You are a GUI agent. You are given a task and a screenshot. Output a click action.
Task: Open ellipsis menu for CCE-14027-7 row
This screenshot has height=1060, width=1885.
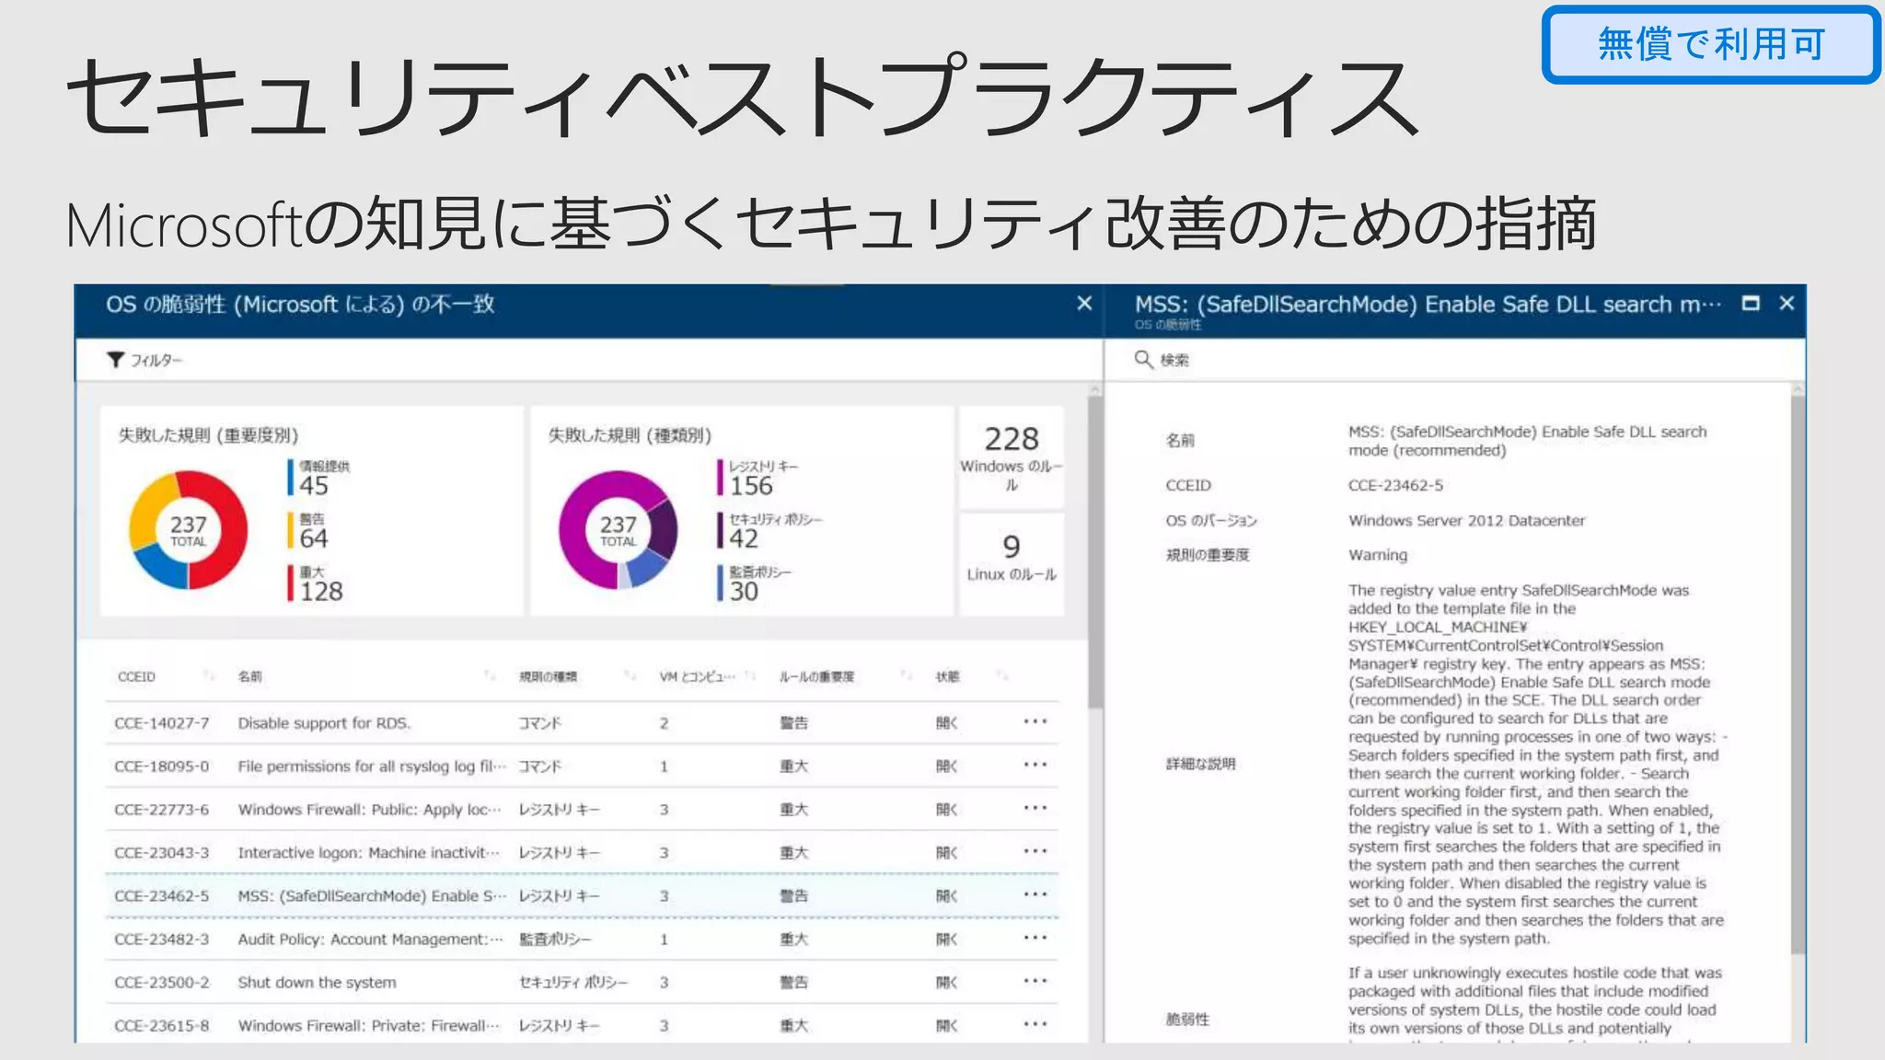1035,722
